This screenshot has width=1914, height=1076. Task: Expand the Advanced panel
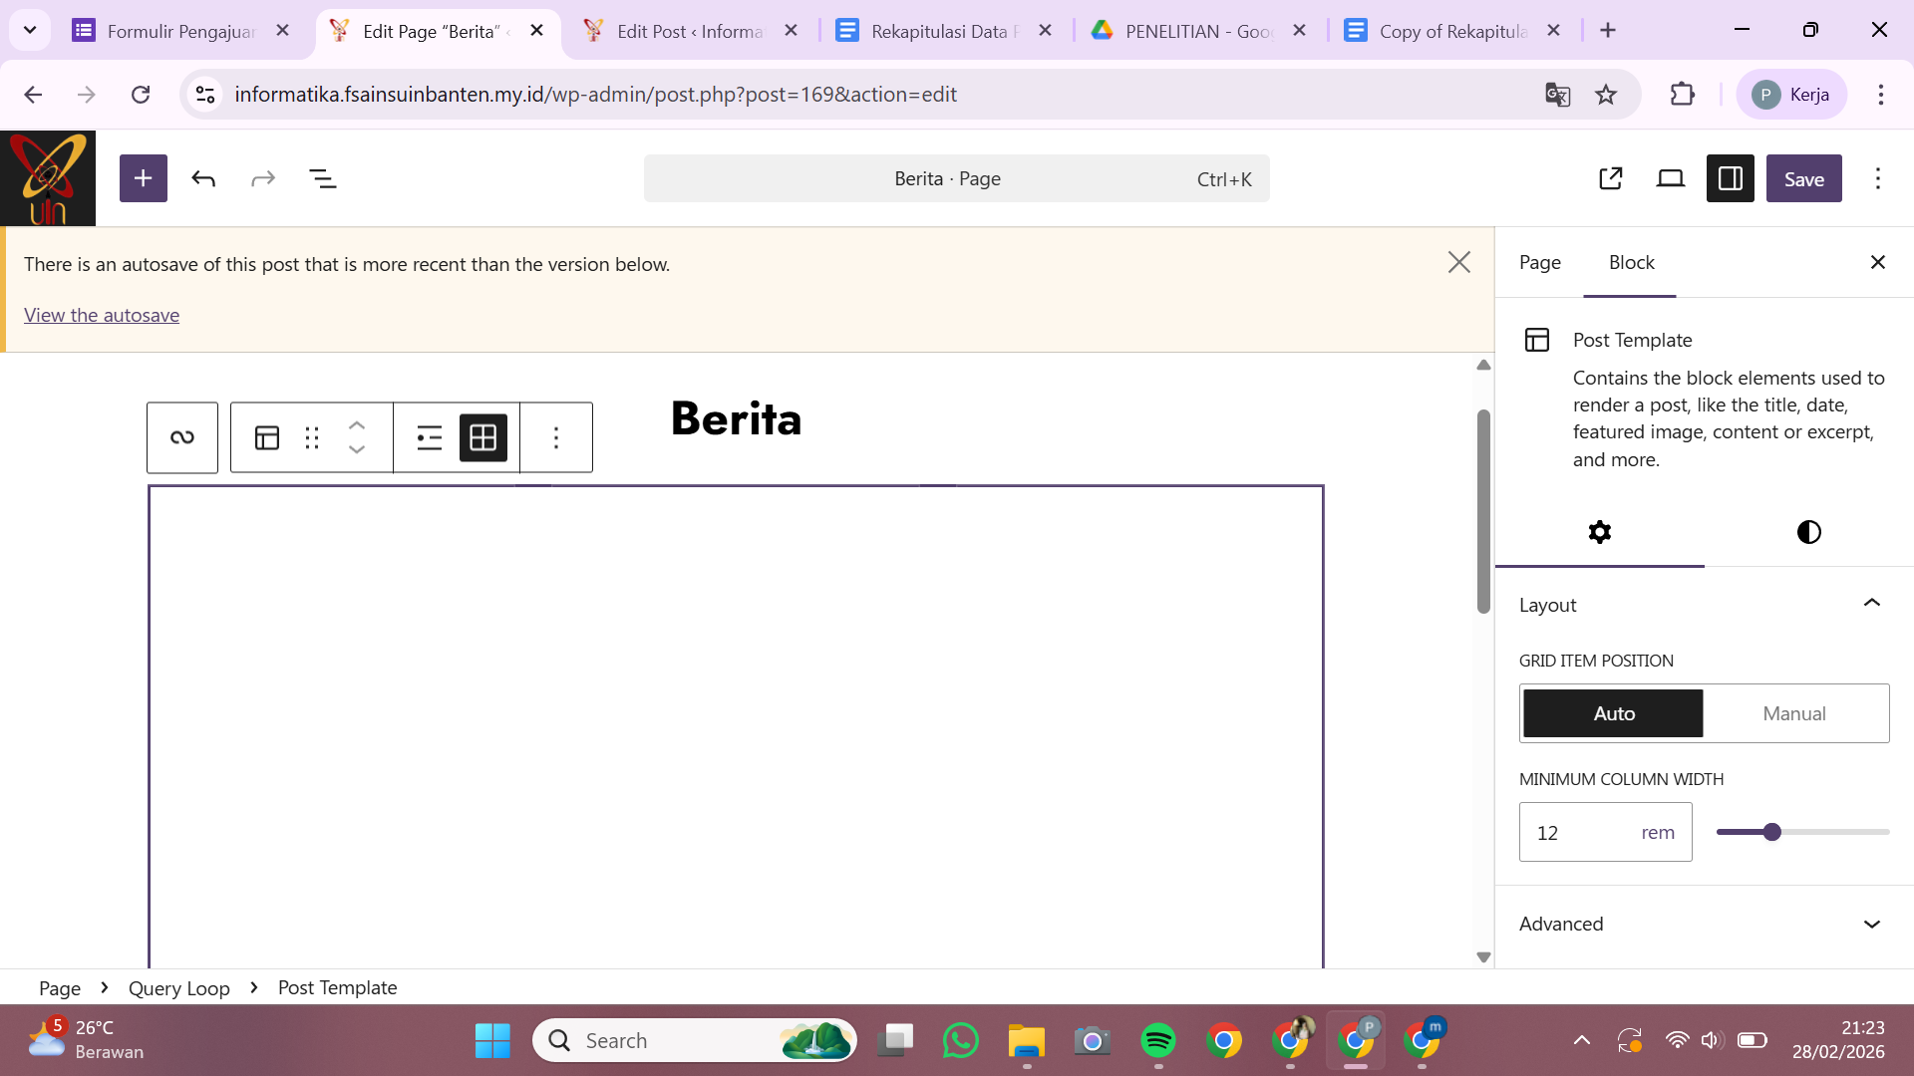point(1705,924)
